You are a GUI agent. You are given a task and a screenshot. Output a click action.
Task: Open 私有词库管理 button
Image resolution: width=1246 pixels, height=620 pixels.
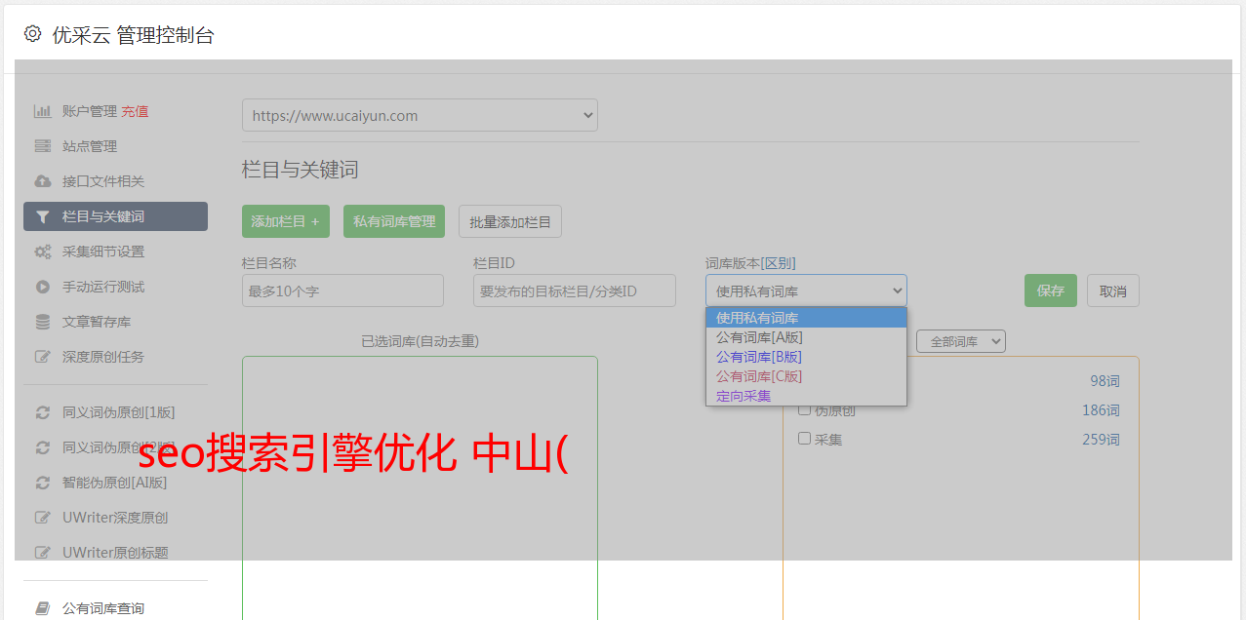coord(394,221)
